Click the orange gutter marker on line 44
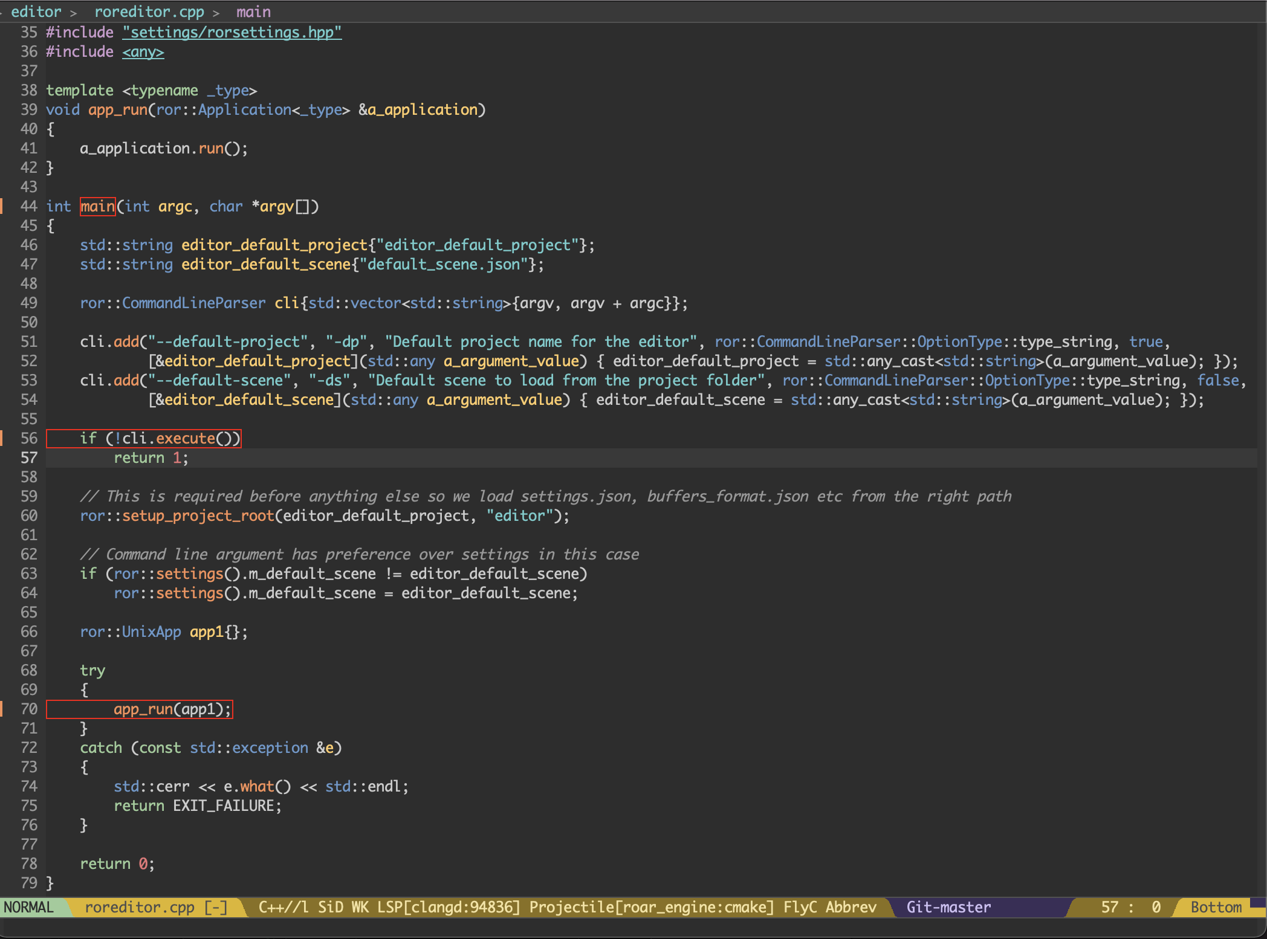The width and height of the screenshot is (1267, 939). pos(2,207)
